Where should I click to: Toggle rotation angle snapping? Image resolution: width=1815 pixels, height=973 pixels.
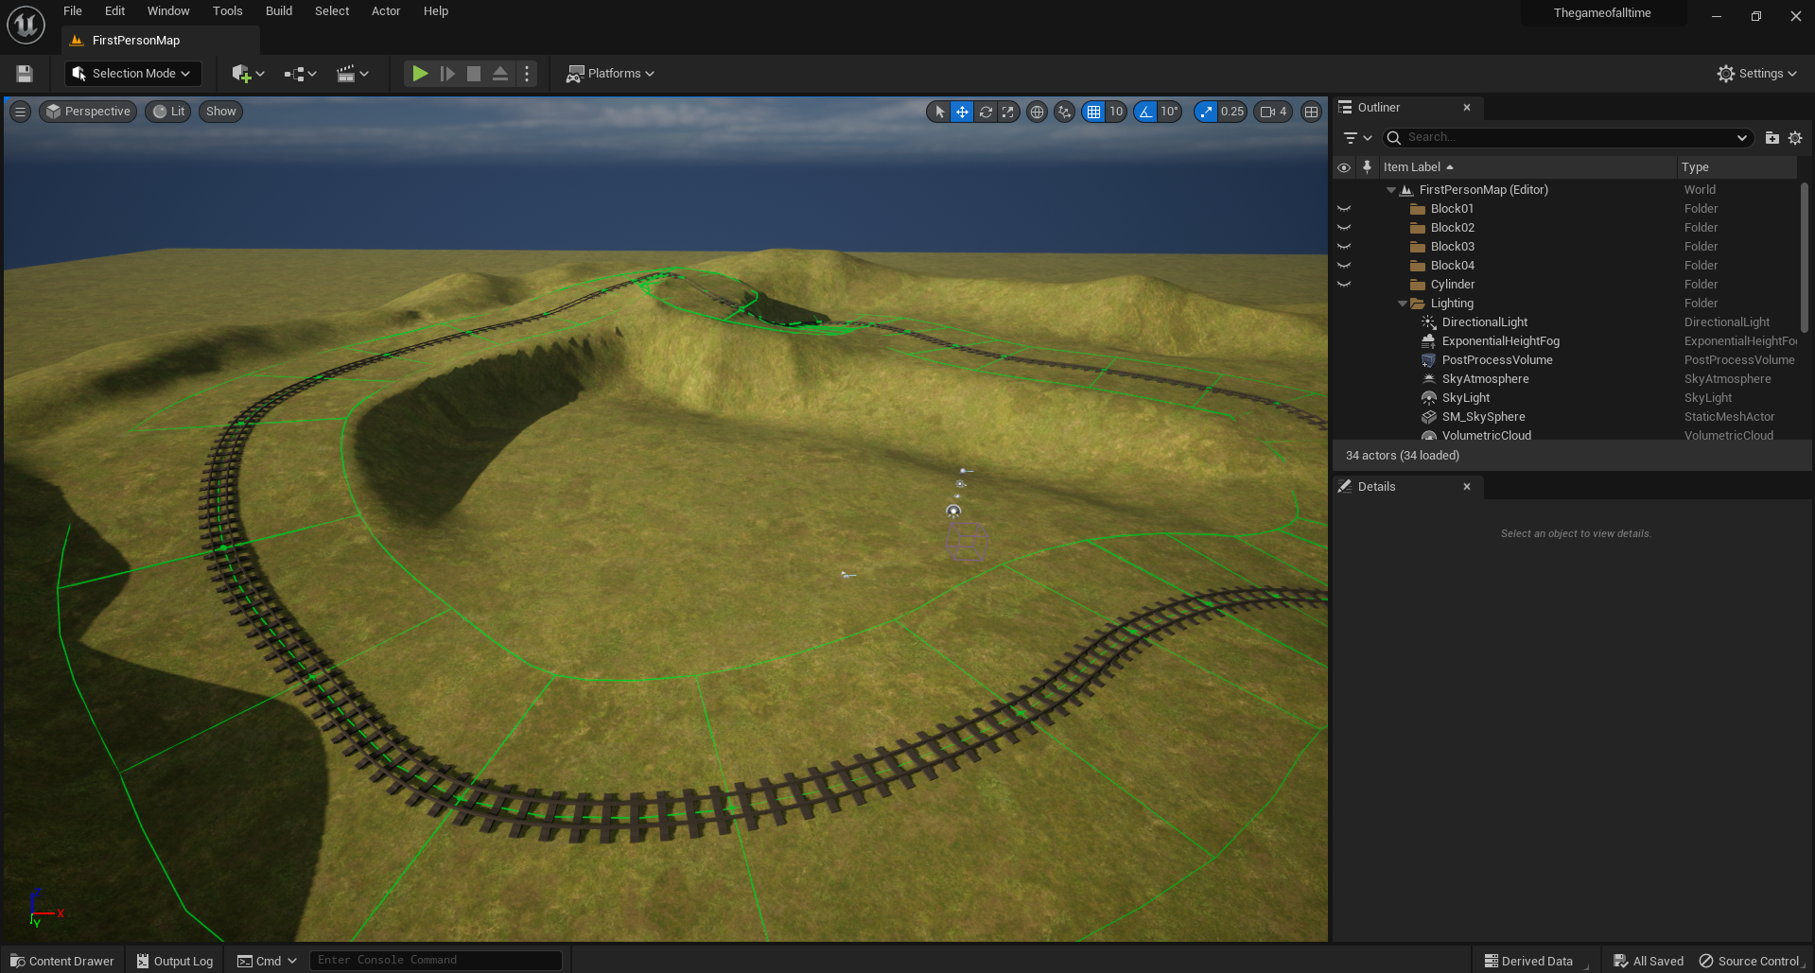(x=1145, y=112)
